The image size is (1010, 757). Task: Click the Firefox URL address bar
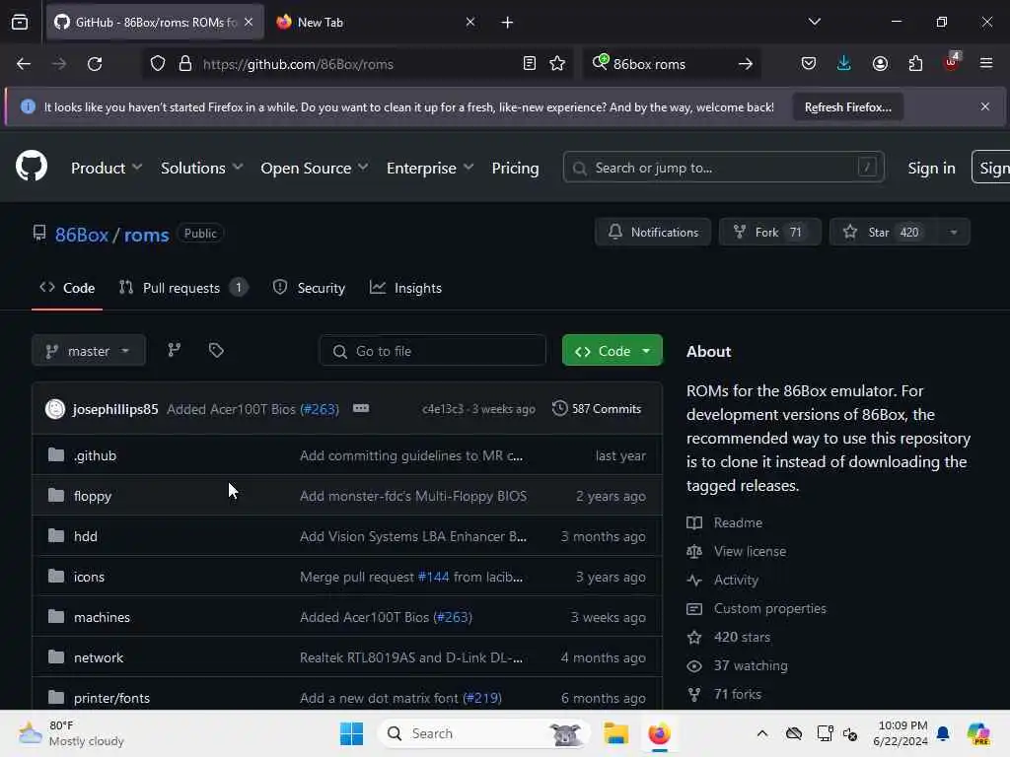coord(357,64)
